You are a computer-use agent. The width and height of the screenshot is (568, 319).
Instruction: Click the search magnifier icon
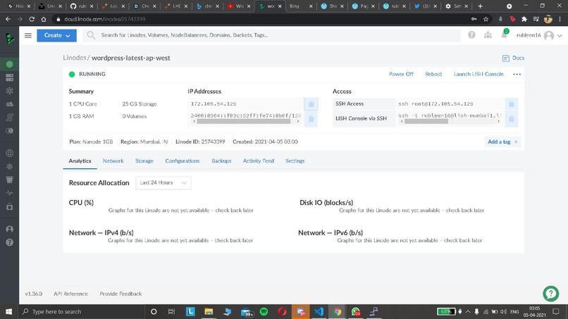[x=91, y=35]
